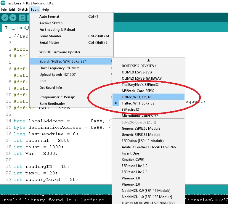Select ESPresso Lite 1.0 board
The image size is (228, 204).
(148, 166)
